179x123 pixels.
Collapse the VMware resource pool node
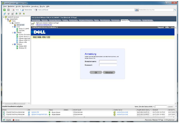click(13, 33)
